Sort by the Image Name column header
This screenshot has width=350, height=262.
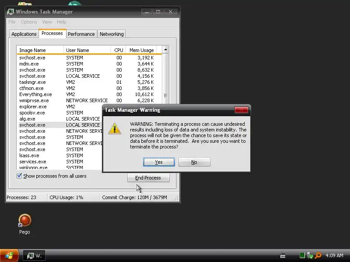click(x=40, y=50)
